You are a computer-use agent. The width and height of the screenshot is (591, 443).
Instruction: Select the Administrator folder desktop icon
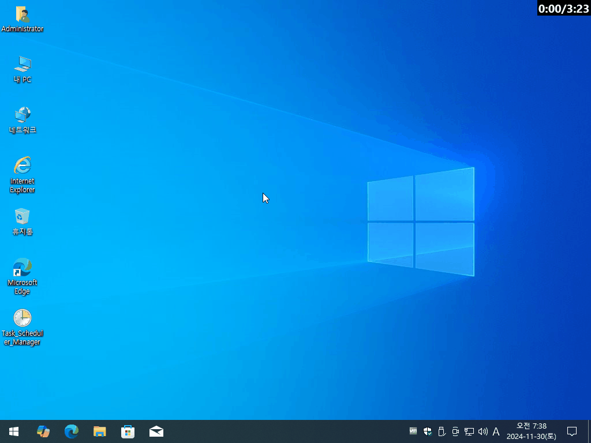[x=23, y=19]
